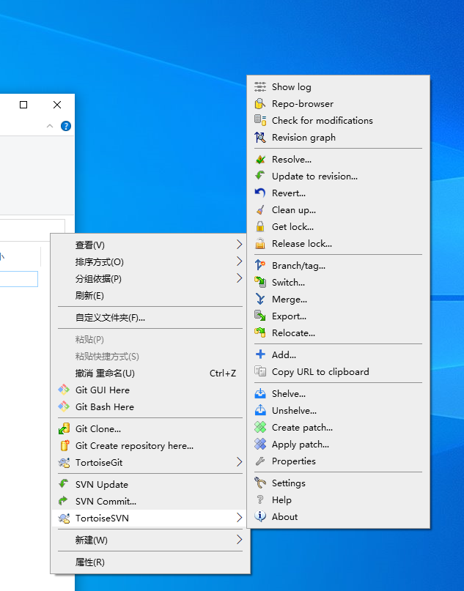
Task: Click the Git Clone icon
Action: [64, 428]
